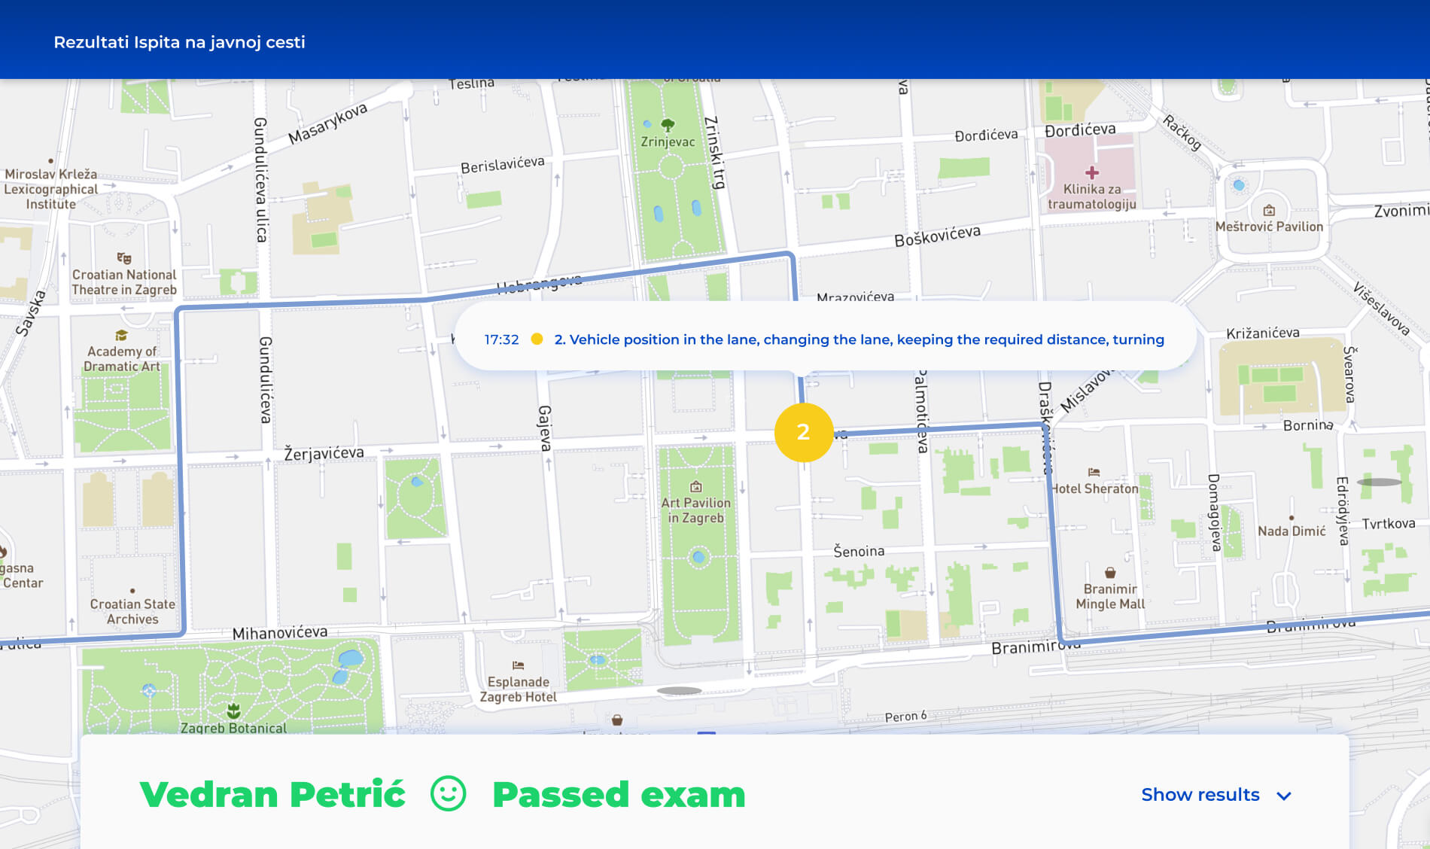1430x849 pixels.
Task: Click the Branimir Mingle Mall shopping icon
Action: 1110,573
